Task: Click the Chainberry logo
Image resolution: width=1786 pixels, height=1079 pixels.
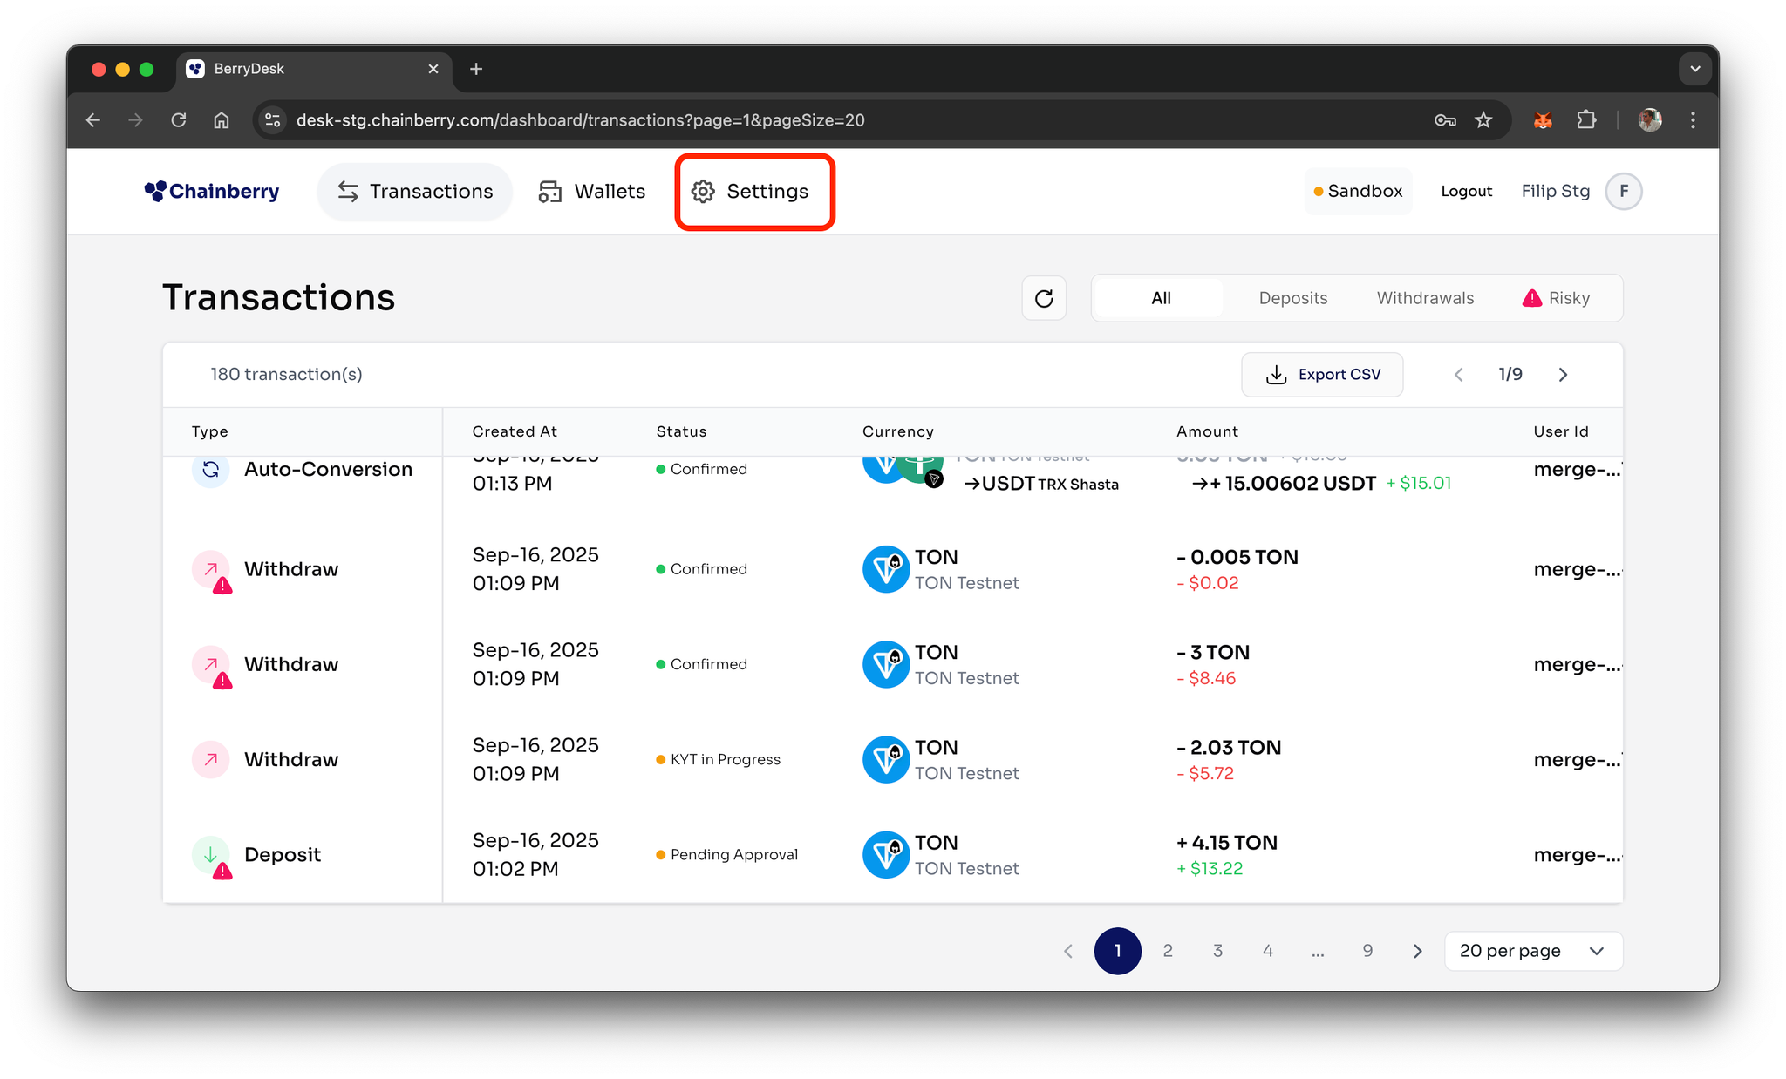Action: click(x=212, y=191)
